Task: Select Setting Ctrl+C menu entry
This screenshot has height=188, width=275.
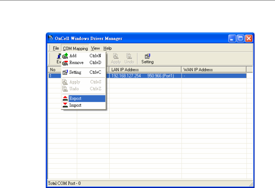Action: click(x=83, y=72)
